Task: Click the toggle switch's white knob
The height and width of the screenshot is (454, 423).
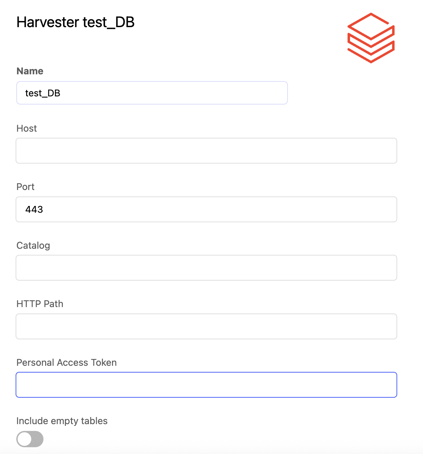Action: [24, 439]
